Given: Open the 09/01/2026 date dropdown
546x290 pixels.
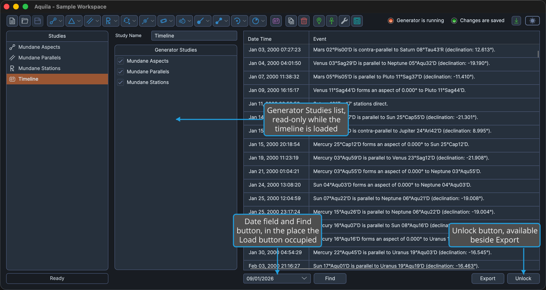Looking at the screenshot, I should point(304,279).
